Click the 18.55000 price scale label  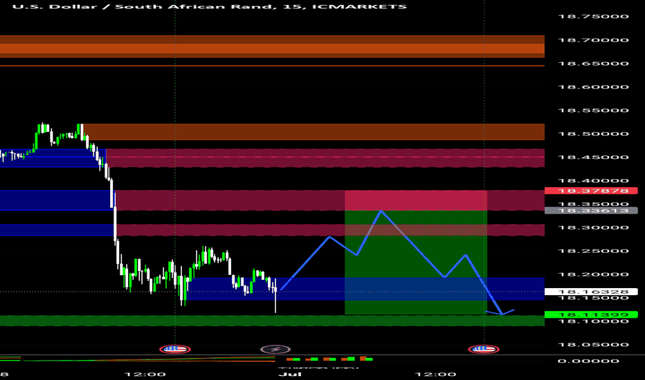pos(593,110)
